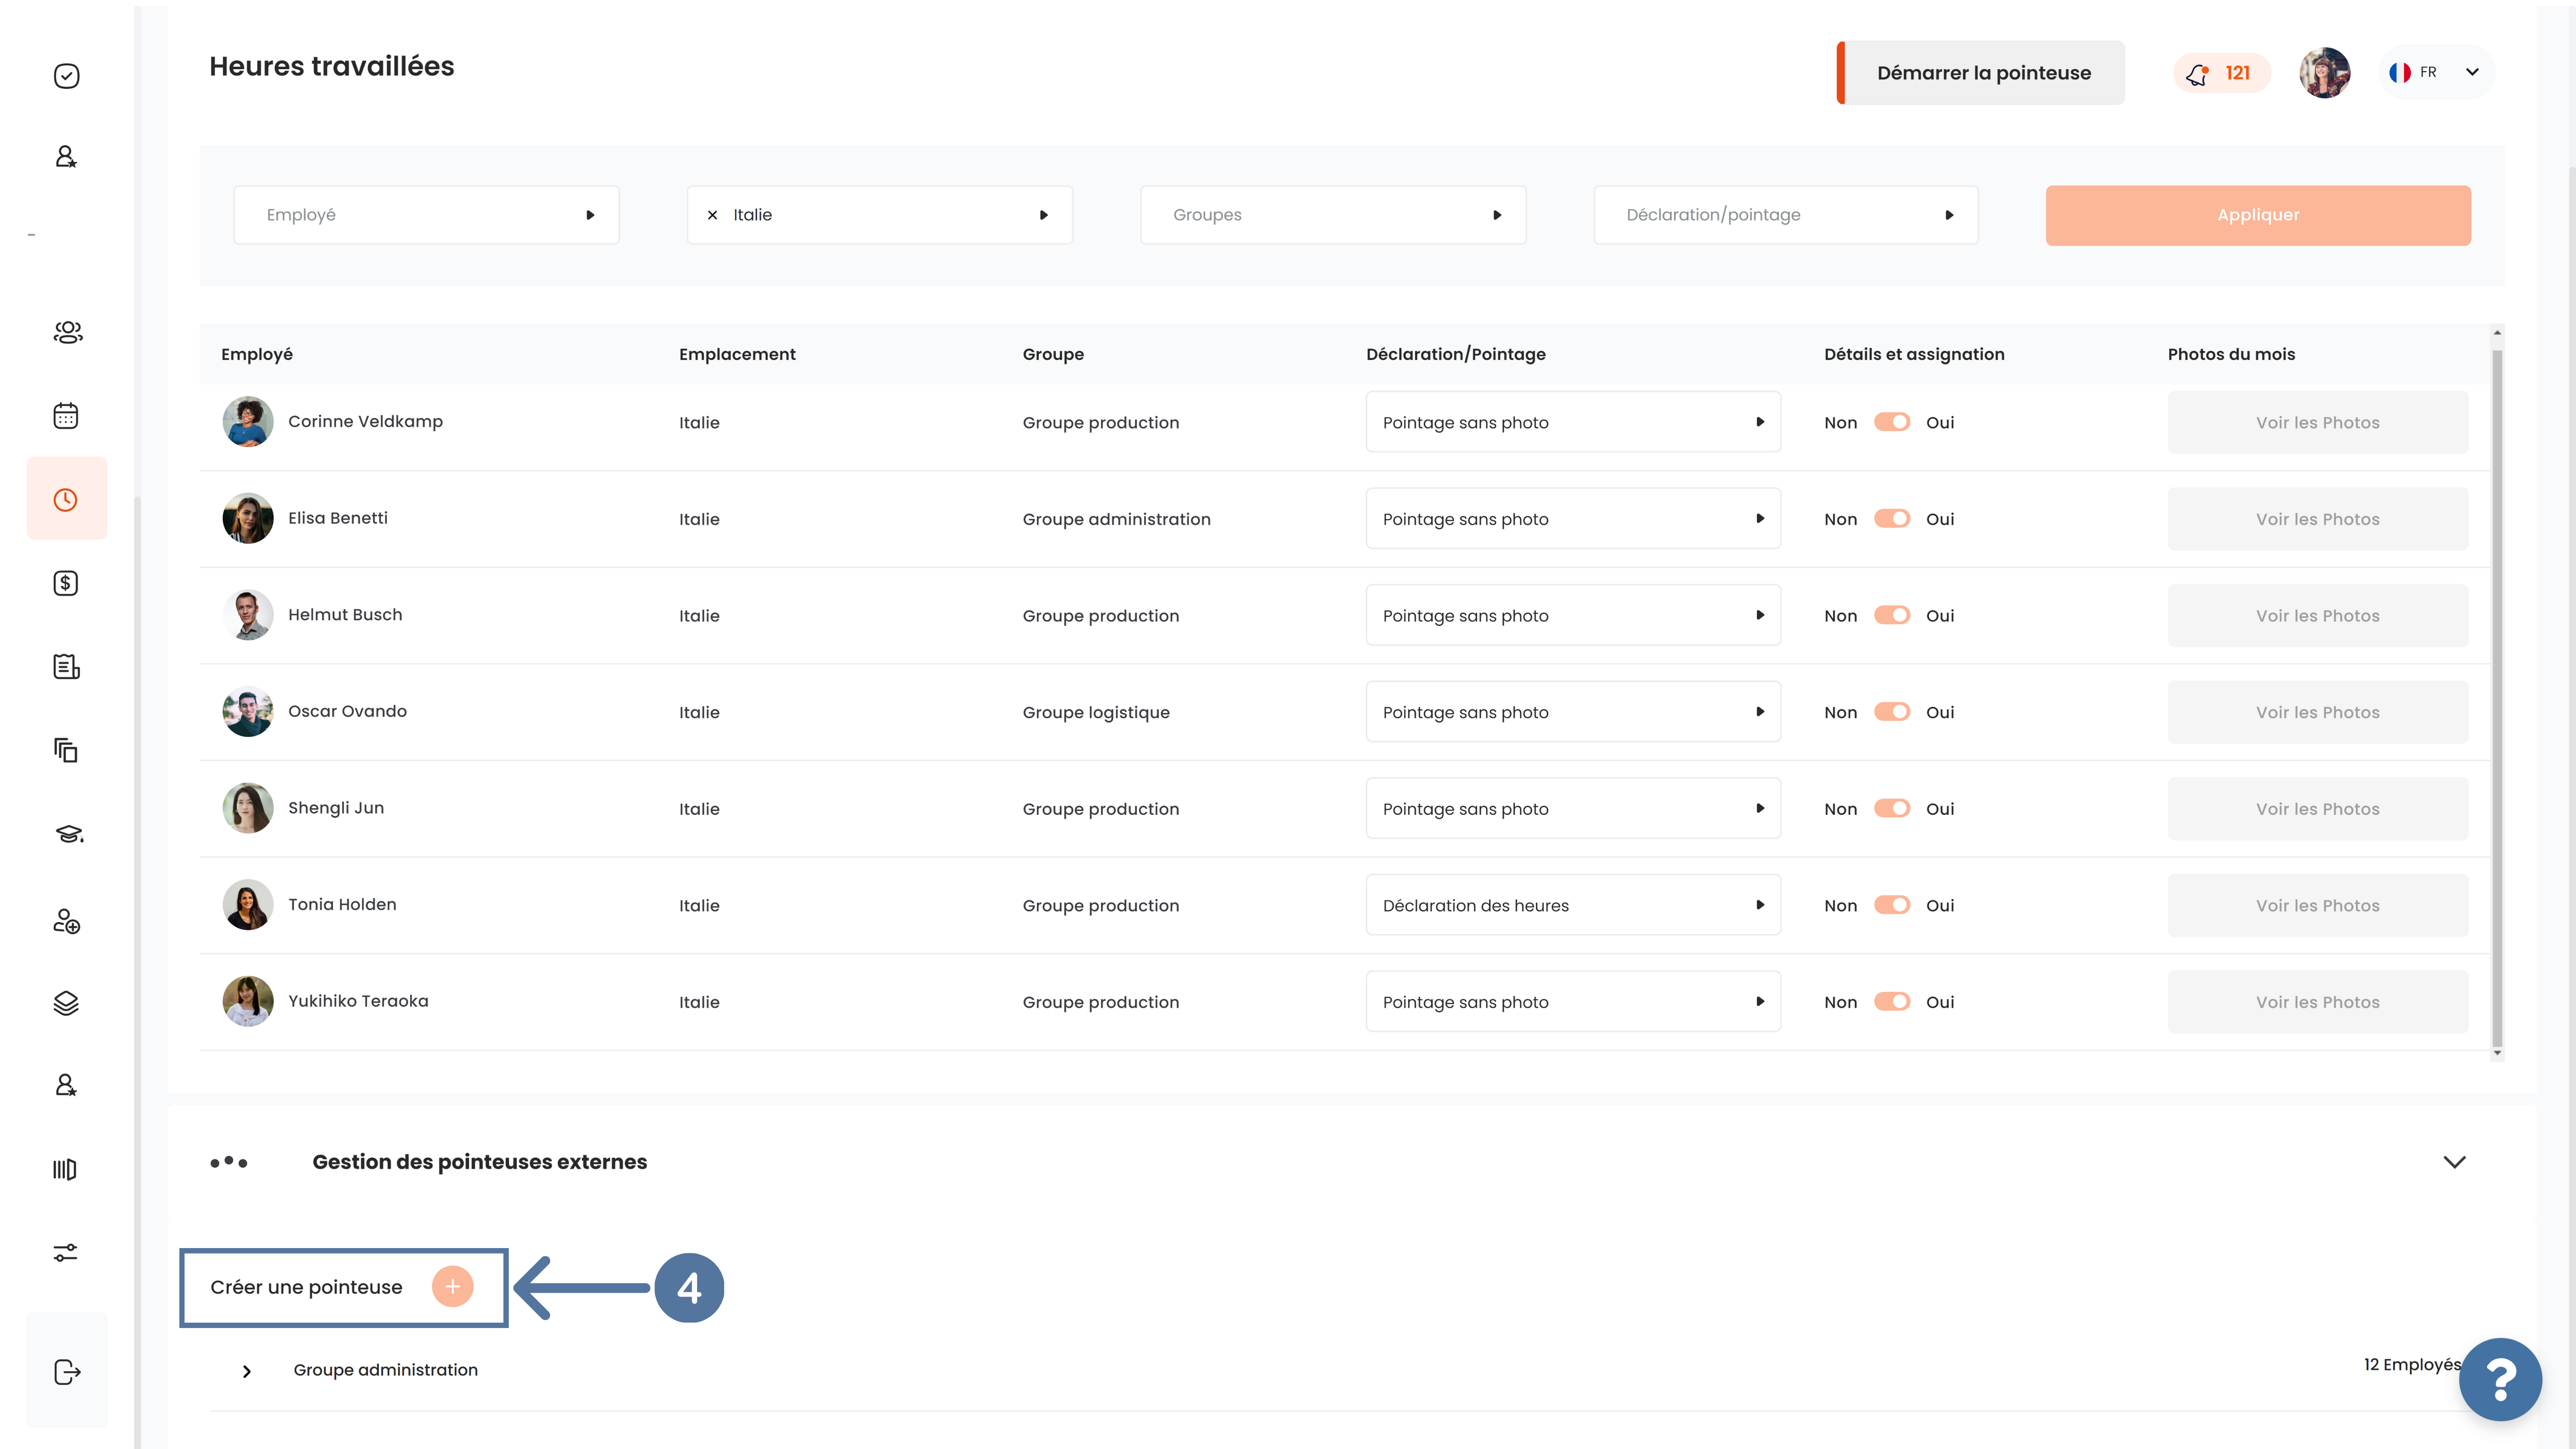Open the Italie location filter dropdown

click(880, 215)
